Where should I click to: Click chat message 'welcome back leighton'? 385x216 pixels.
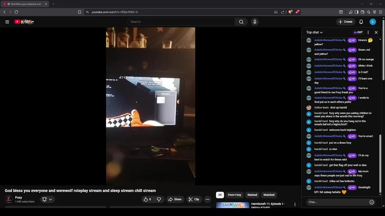pos(343,130)
